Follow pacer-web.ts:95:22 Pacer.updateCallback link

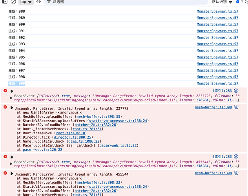click(x=118, y=145)
